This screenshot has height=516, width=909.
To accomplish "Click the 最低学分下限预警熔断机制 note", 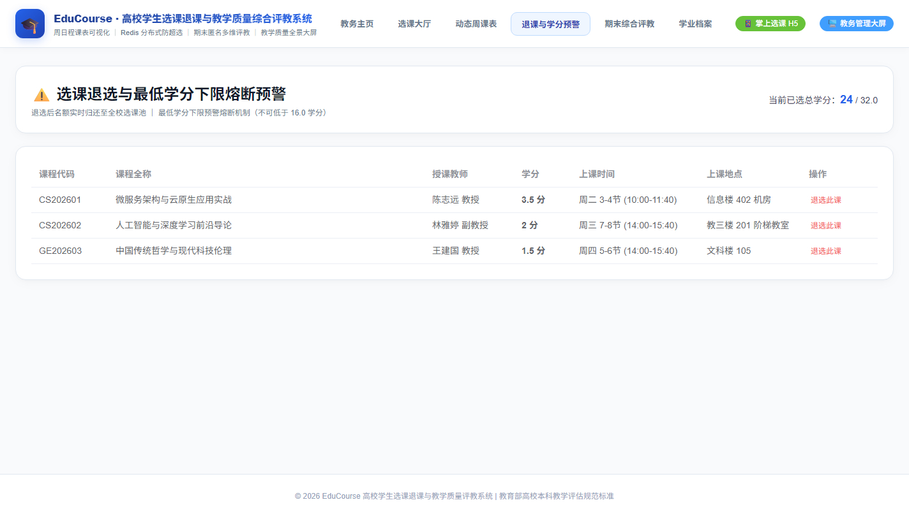I will point(244,113).
